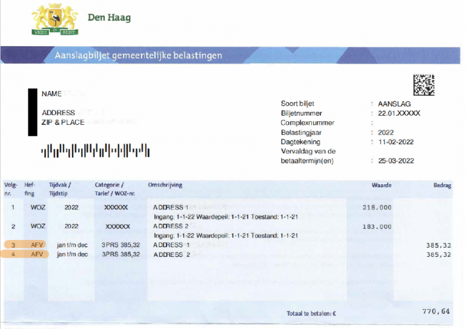Screen dimensions: 465x329
Task: Click jan t/m dec in row 3
Action: tap(73, 245)
